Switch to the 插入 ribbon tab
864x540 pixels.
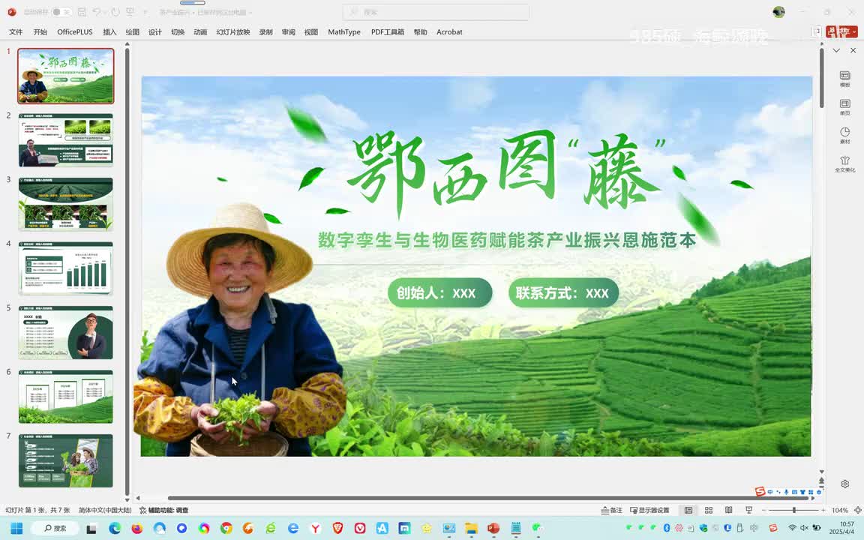(x=109, y=32)
